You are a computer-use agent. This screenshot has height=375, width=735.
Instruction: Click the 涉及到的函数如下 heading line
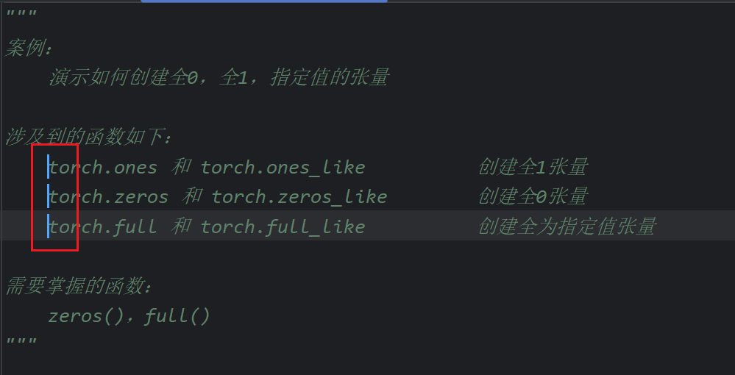click(x=89, y=137)
